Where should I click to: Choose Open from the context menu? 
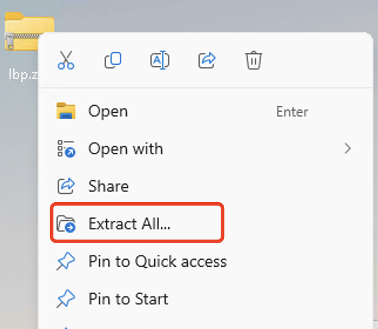[108, 111]
